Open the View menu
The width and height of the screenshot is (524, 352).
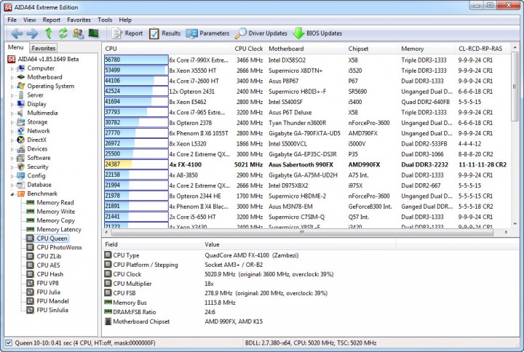coord(29,20)
